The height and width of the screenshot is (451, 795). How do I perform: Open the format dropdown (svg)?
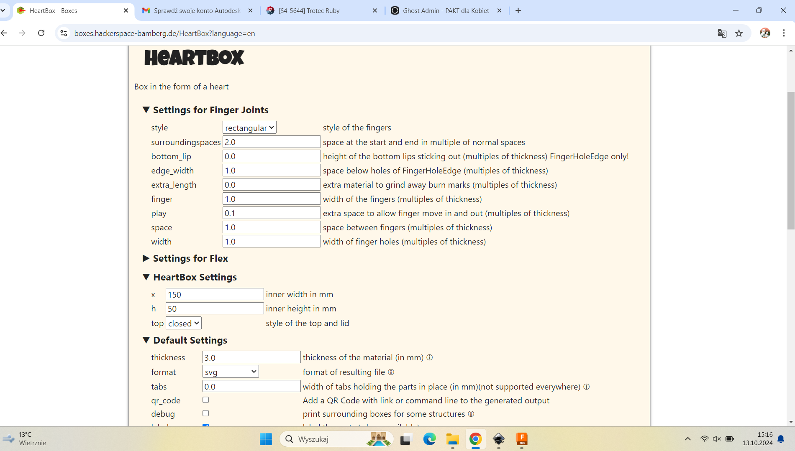(x=231, y=372)
